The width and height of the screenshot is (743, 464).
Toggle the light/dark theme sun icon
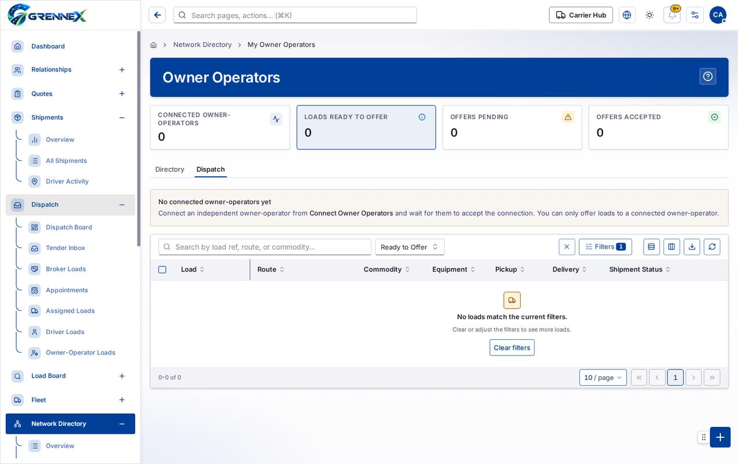(x=650, y=15)
